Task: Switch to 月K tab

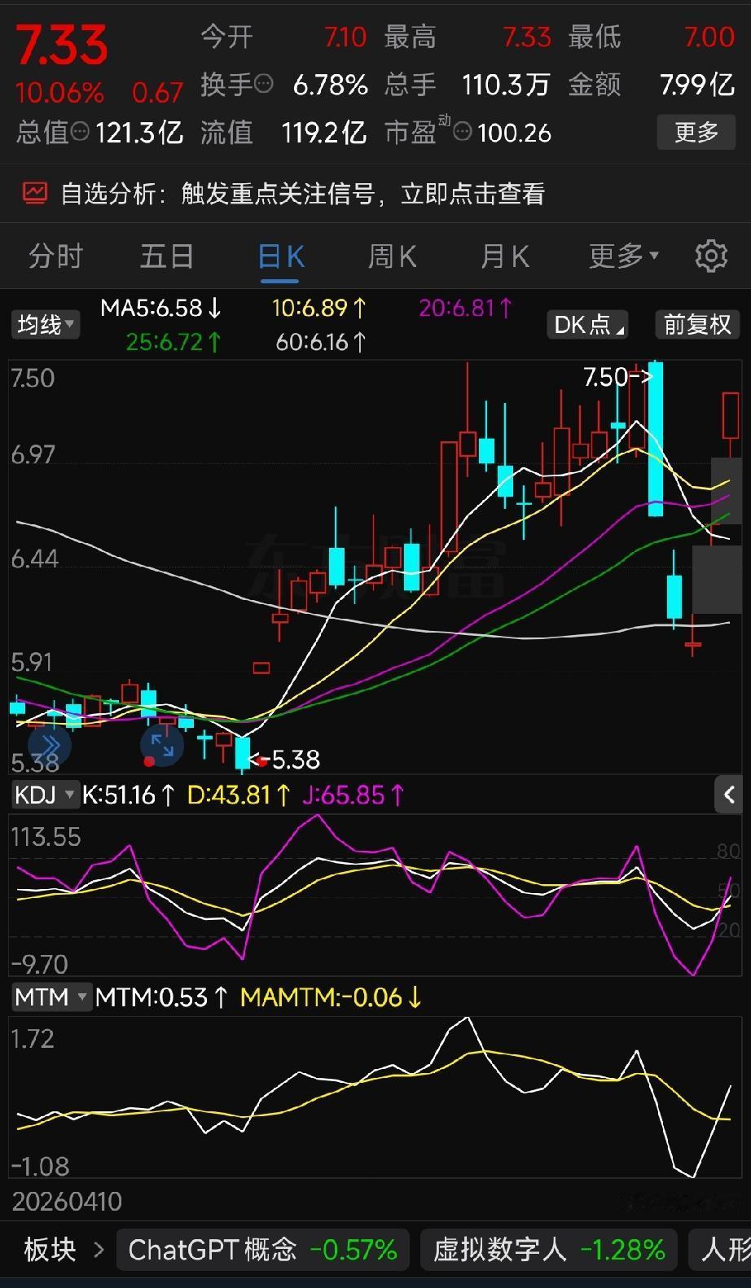Action: [505, 256]
